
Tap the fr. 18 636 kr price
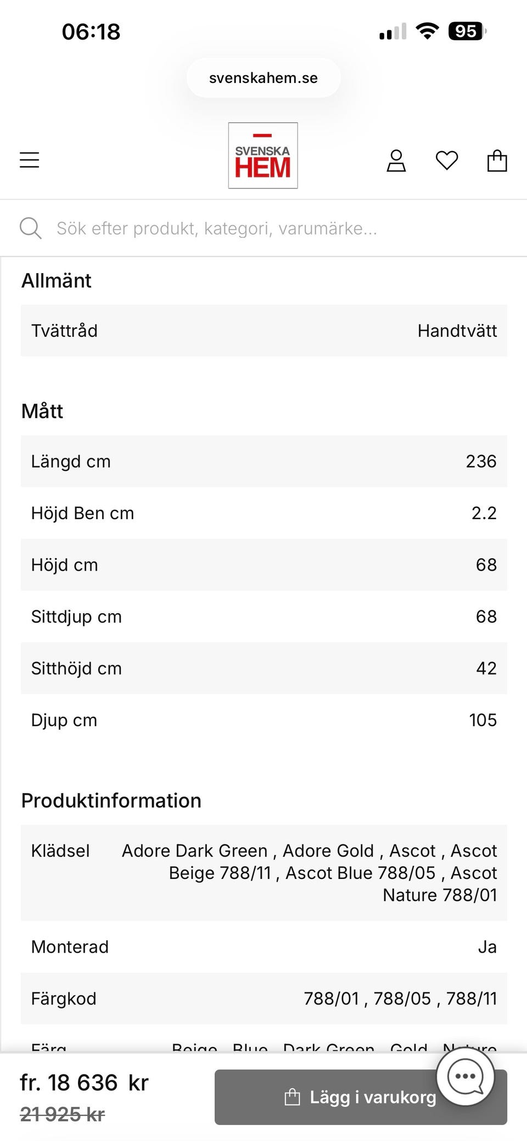pos(85,1083)
